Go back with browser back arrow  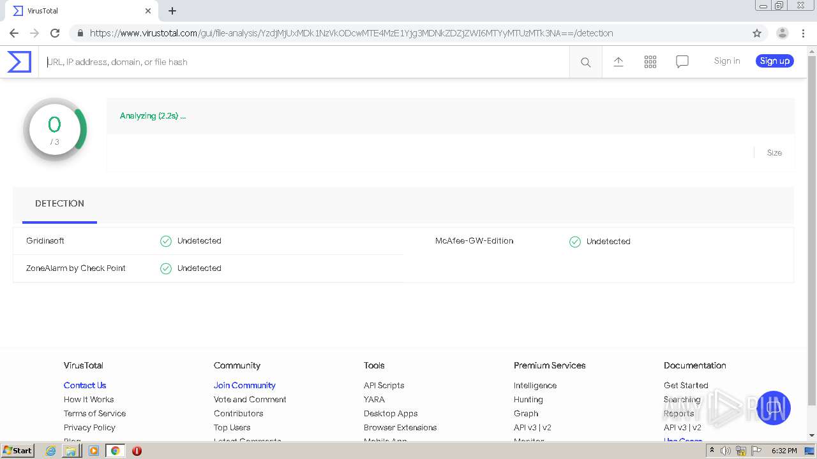click(x=14, y=33)
